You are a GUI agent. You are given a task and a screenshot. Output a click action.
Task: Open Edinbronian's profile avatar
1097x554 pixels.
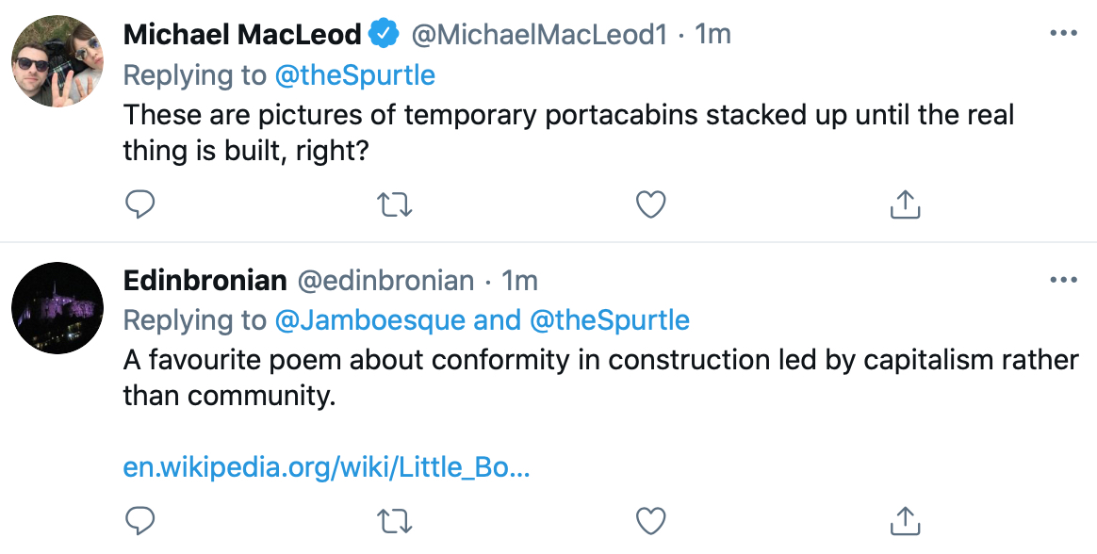57,308
